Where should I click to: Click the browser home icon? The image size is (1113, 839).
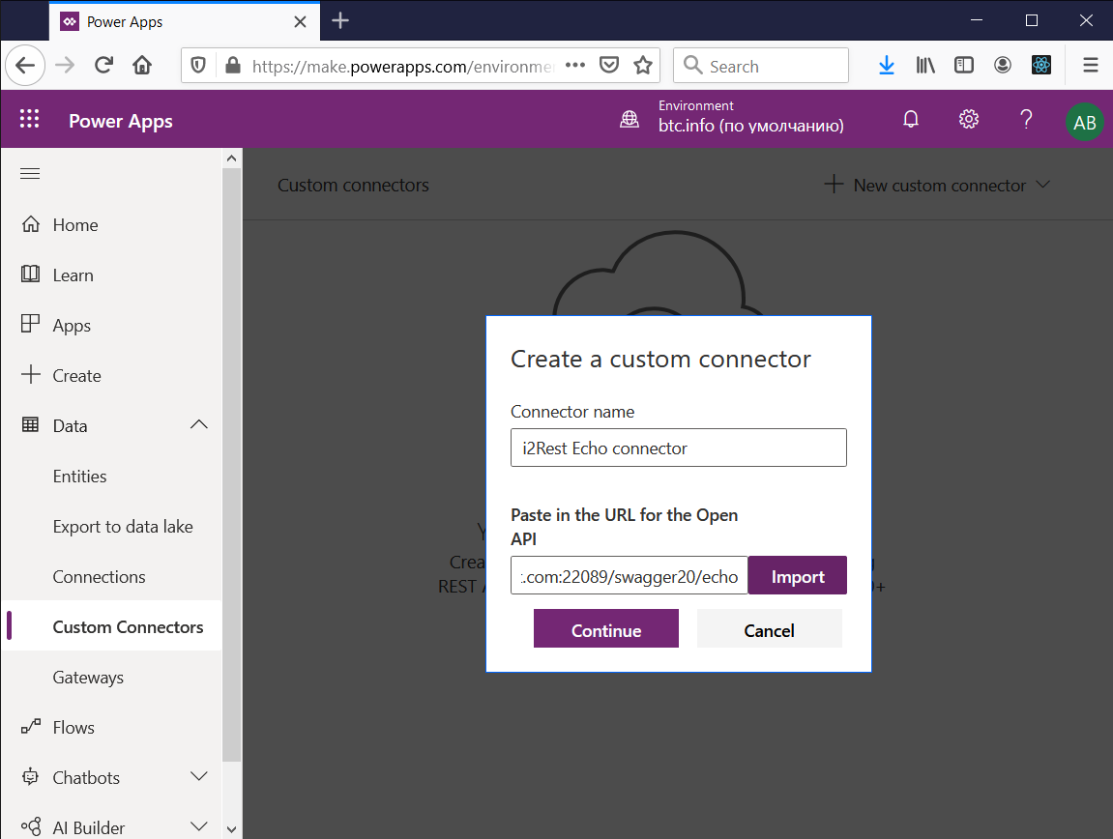click(142, 66)
